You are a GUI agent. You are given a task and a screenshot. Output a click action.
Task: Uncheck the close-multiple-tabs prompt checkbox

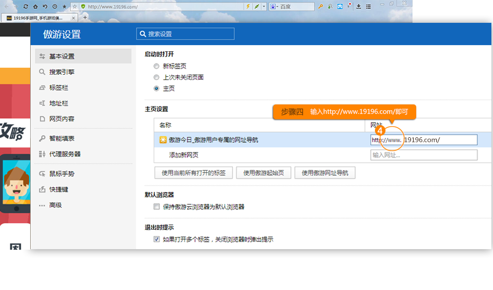click(x=157, y=239)
